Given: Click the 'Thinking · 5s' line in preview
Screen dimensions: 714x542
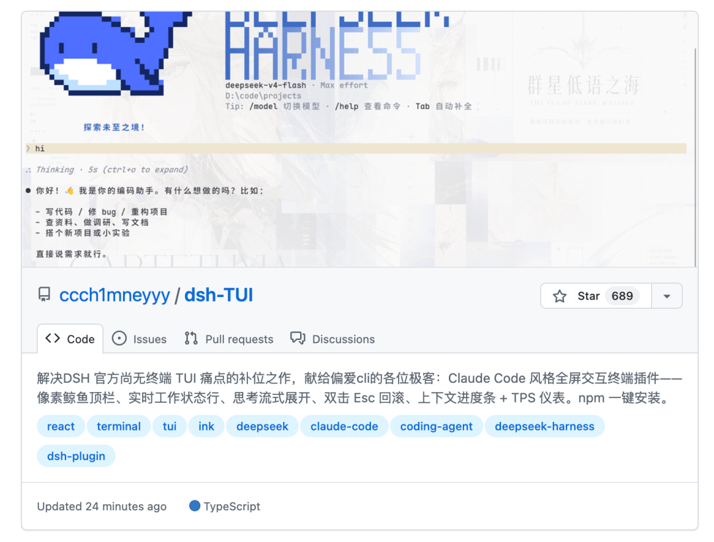Looking at the screenshot, I should (x=107, y=170).
